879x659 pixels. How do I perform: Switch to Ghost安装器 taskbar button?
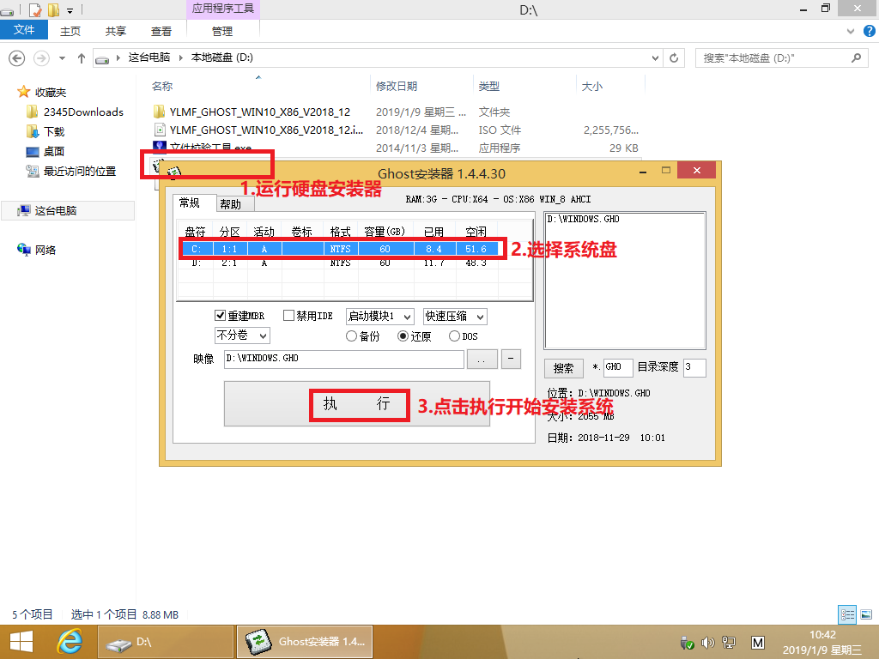coord(305,642)
